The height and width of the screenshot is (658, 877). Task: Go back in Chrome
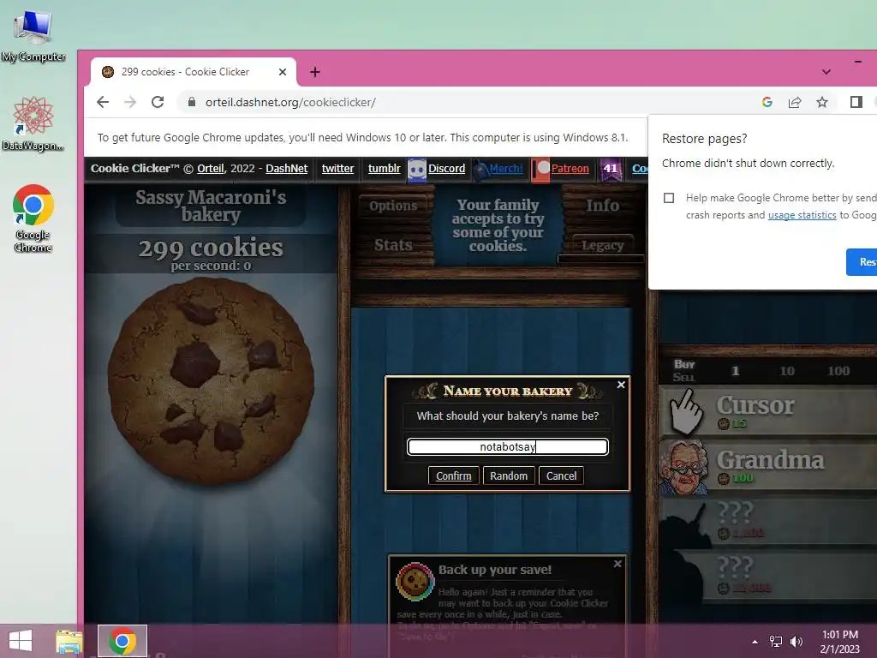click(x=103, y=102)
